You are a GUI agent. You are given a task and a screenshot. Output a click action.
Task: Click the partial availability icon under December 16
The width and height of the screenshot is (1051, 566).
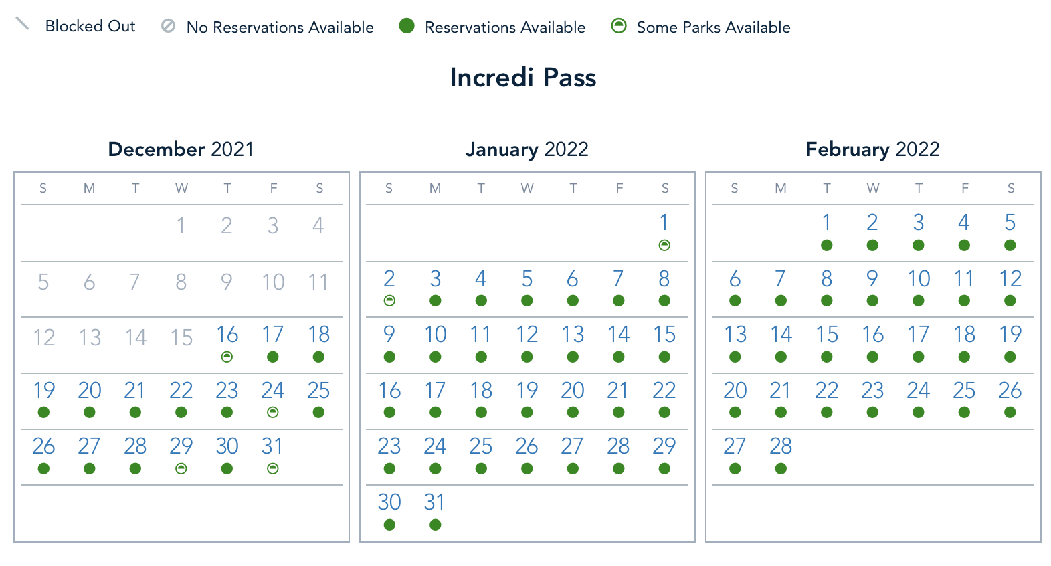click(227, 357)
